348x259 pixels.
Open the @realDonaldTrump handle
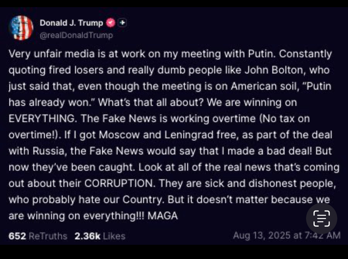point(76,35)
